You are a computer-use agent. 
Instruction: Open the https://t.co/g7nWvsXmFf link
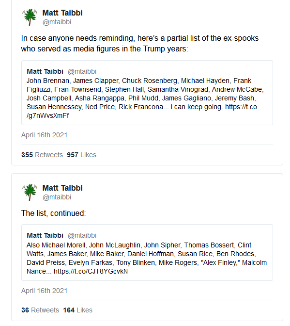[142, 111]
